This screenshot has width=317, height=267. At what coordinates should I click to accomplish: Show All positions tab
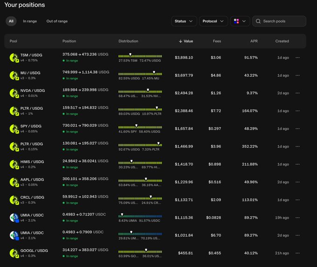11,21
